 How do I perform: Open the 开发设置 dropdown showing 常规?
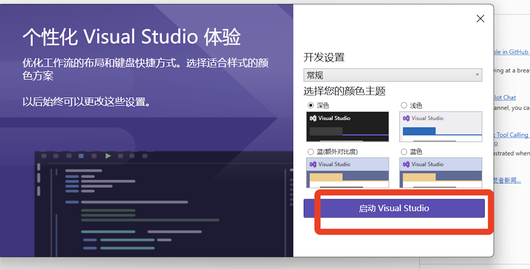point(393,75)
